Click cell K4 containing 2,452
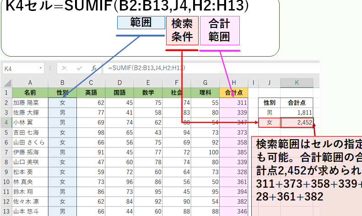 click(297, 122)
